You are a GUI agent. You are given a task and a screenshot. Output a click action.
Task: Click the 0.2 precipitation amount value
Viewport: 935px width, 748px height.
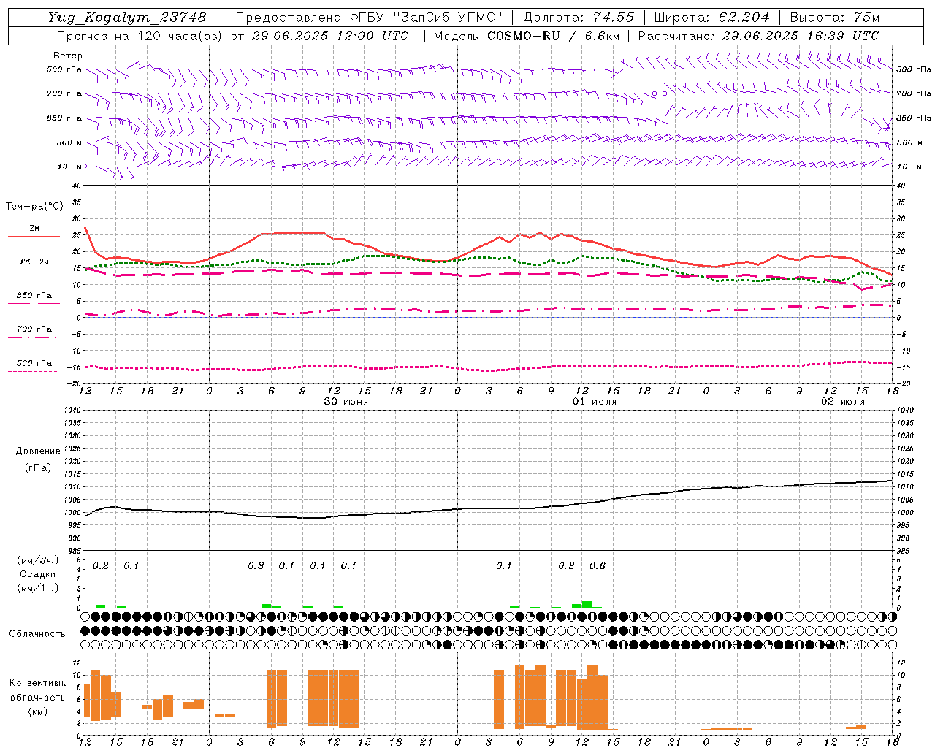tap(101, 565)
